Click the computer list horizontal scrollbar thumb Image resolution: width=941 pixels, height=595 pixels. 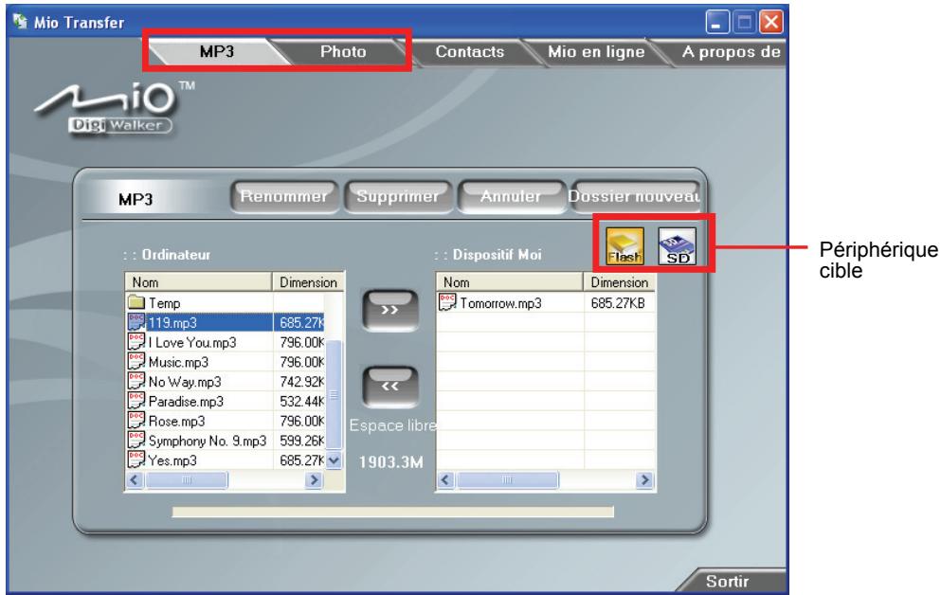[x=187, y=479]
